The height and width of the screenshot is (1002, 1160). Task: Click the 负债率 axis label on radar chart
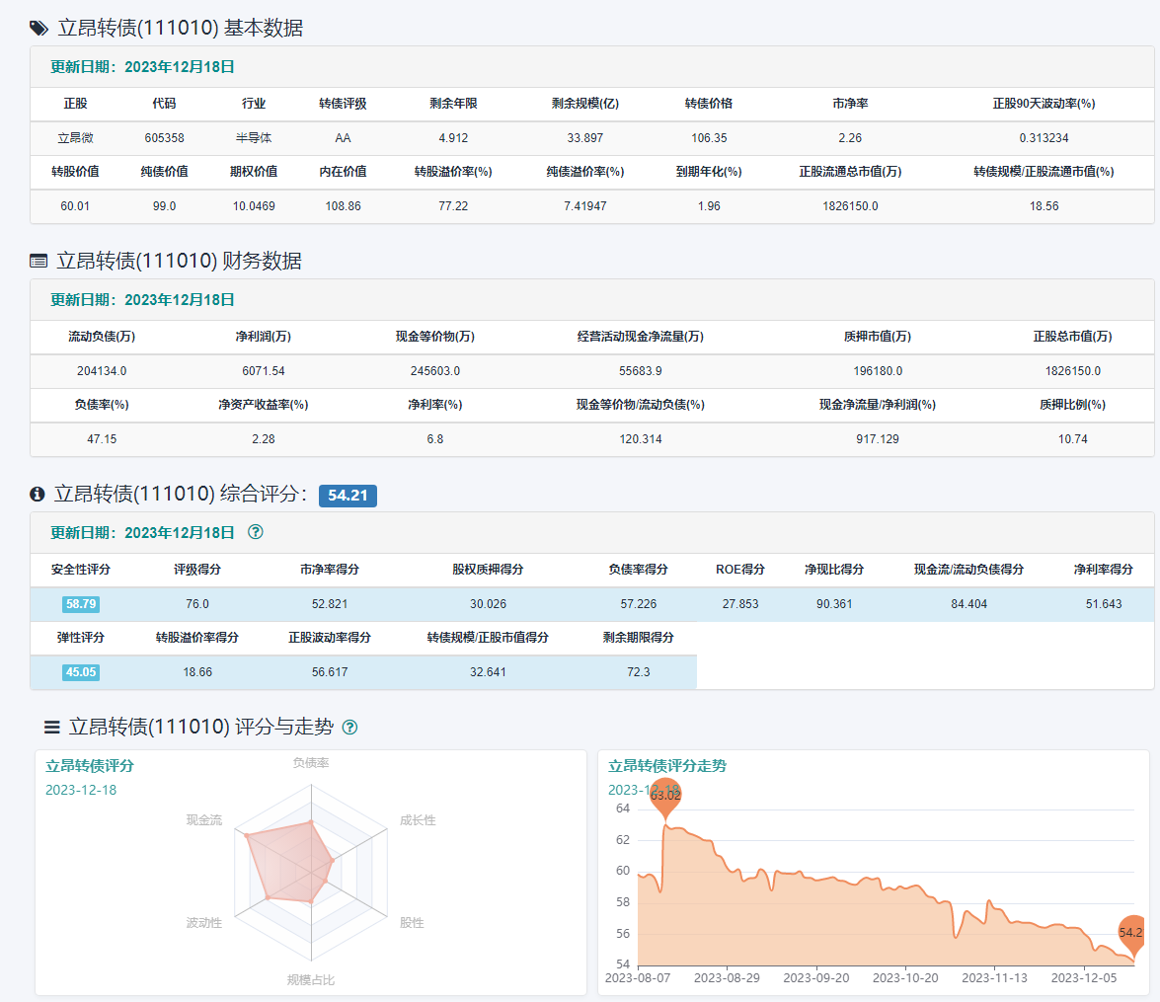[311, 763]
